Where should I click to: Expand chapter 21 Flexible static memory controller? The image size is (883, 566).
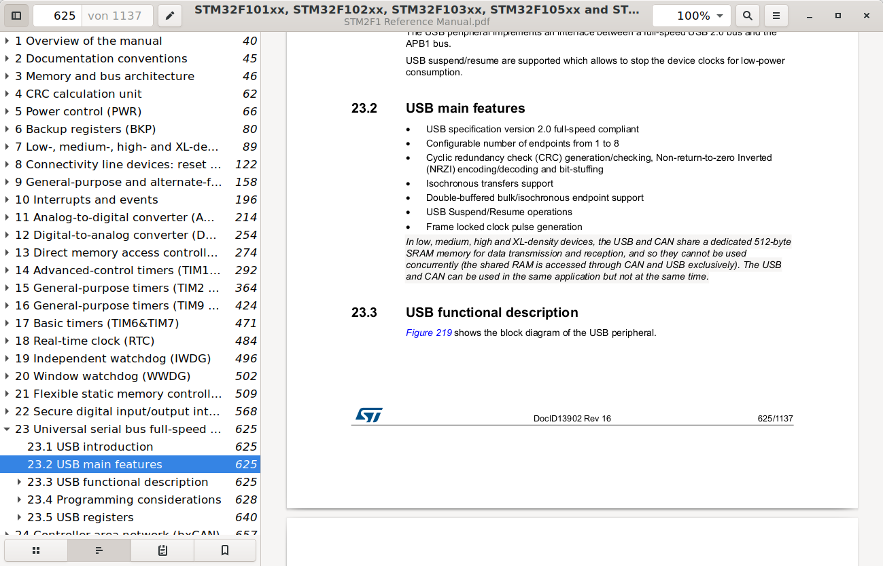click(7, 394)
